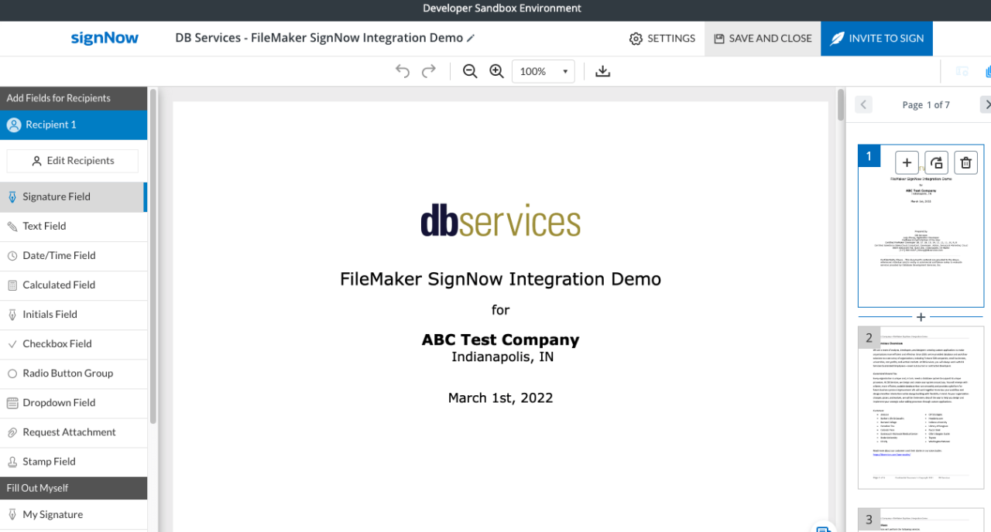Viewport: 991px width, 532px height.
Task: Select Checkbox Field in the sidebar
Action: tap(74, 344)
